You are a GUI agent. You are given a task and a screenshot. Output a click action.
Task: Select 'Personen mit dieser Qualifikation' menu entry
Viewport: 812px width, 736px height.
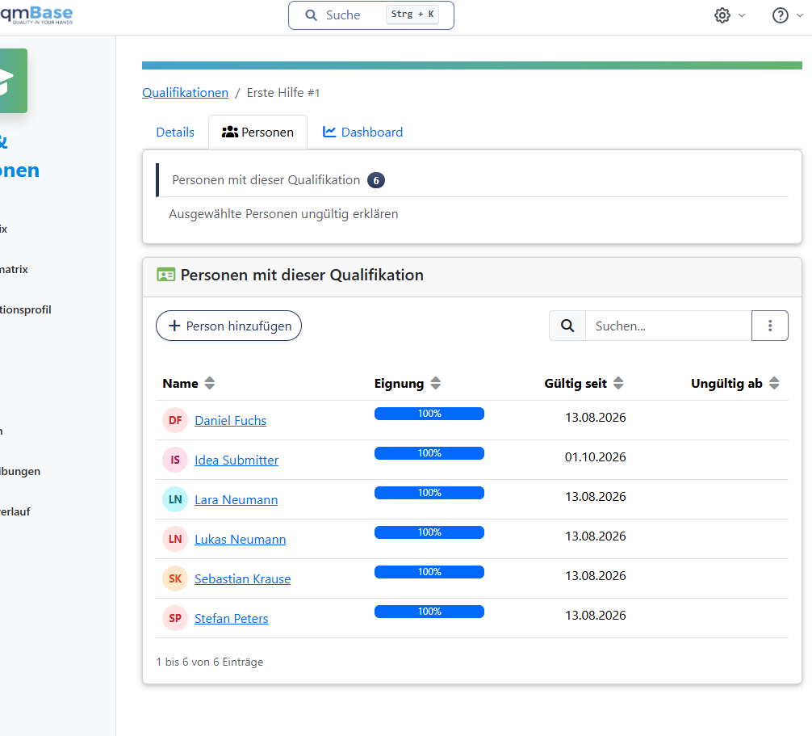pos(472,180)
